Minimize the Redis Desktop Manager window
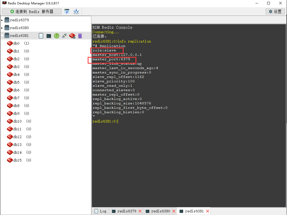 (x=257, y=3)
